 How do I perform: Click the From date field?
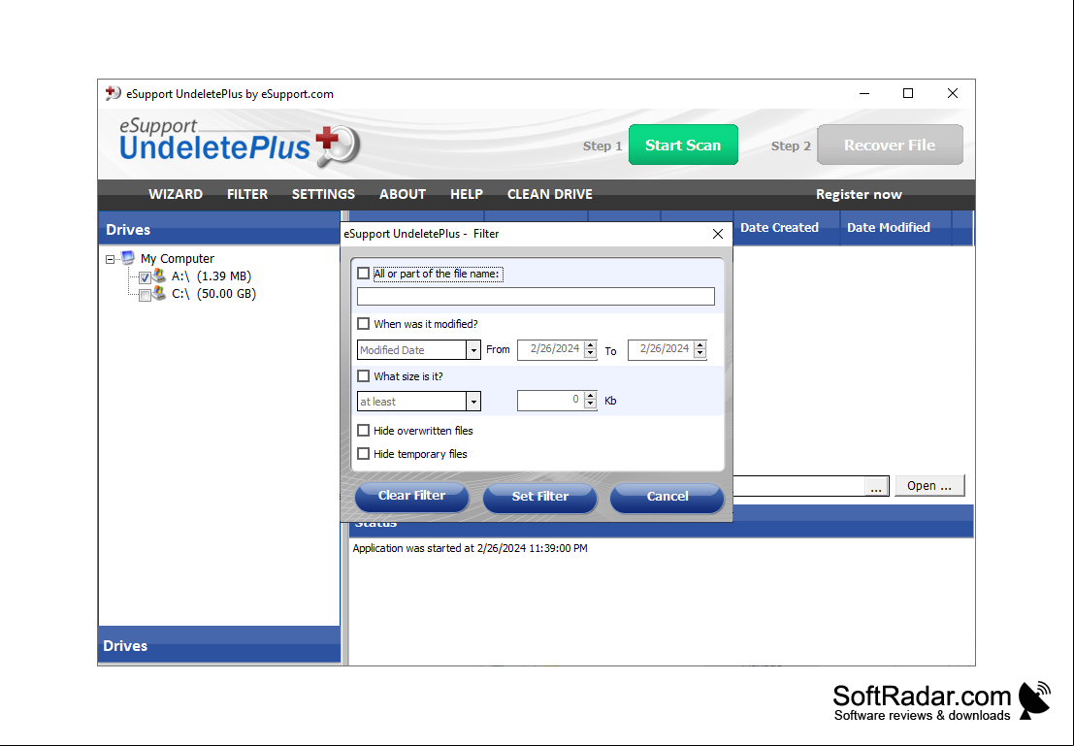[x=551, y=349]
